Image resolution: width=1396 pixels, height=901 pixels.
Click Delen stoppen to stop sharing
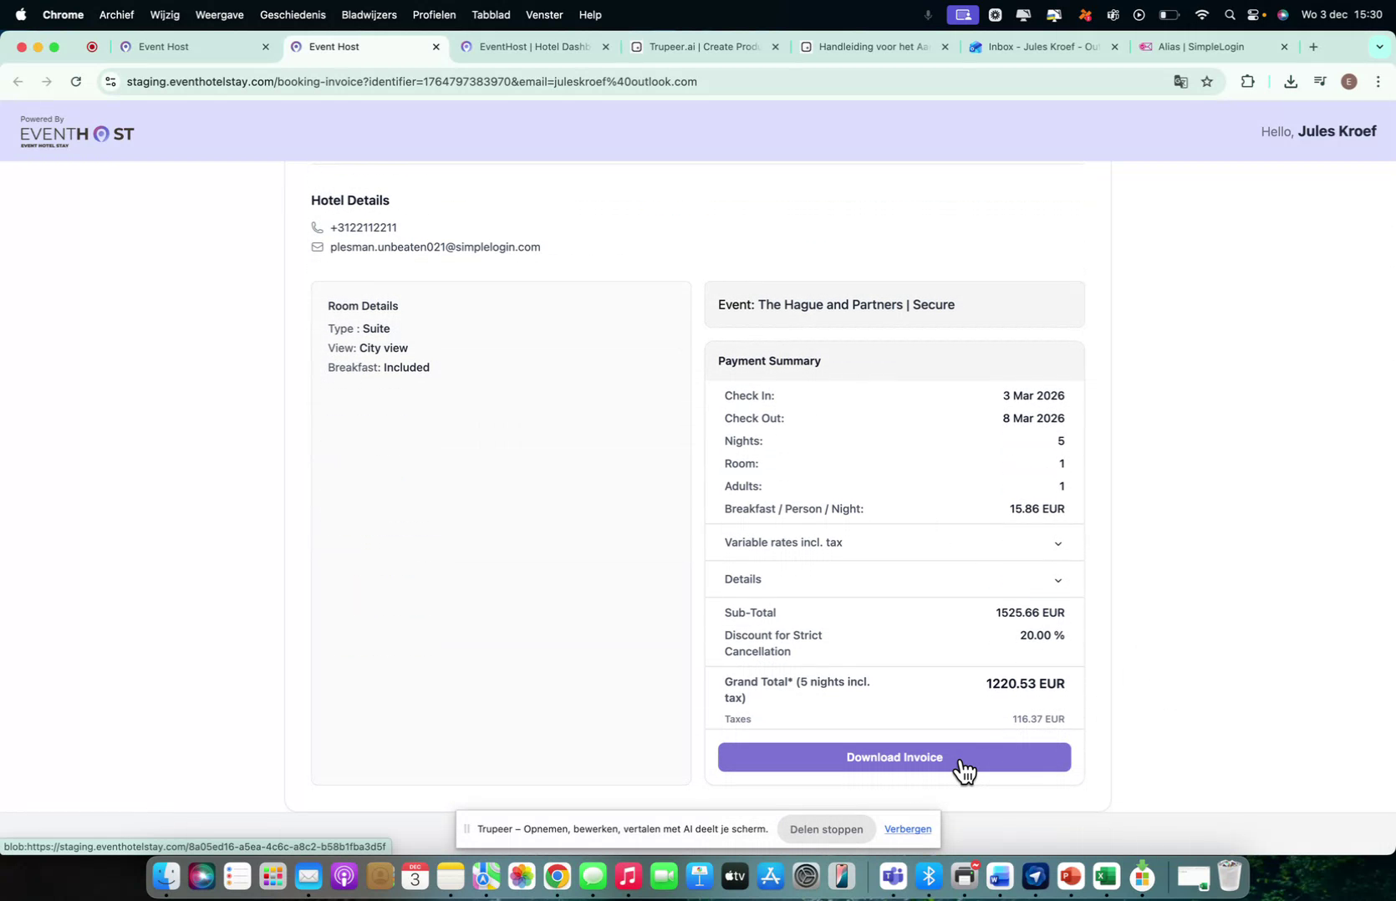pyautogui.click(x=825, y=829)
